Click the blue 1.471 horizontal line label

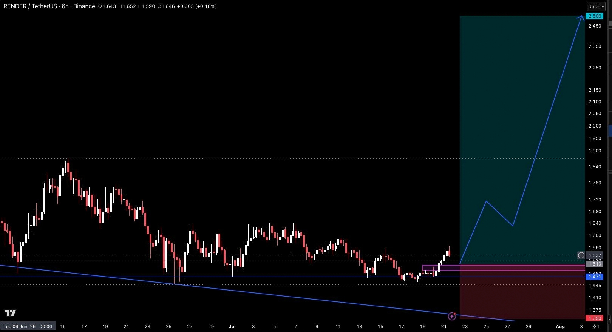[x=595, y=277]
